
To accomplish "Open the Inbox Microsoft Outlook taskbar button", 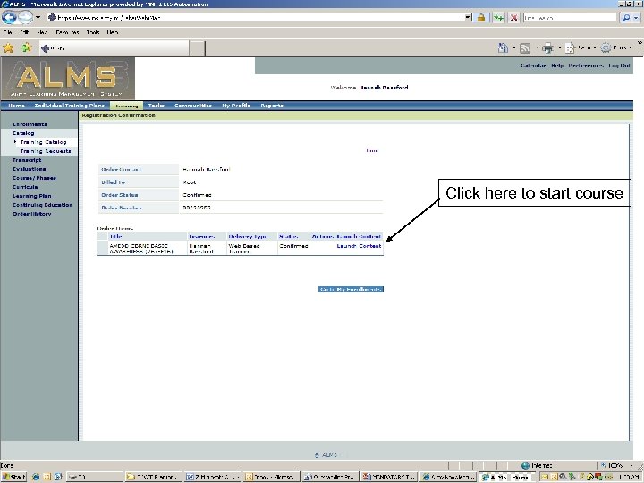I will (272, 477).
